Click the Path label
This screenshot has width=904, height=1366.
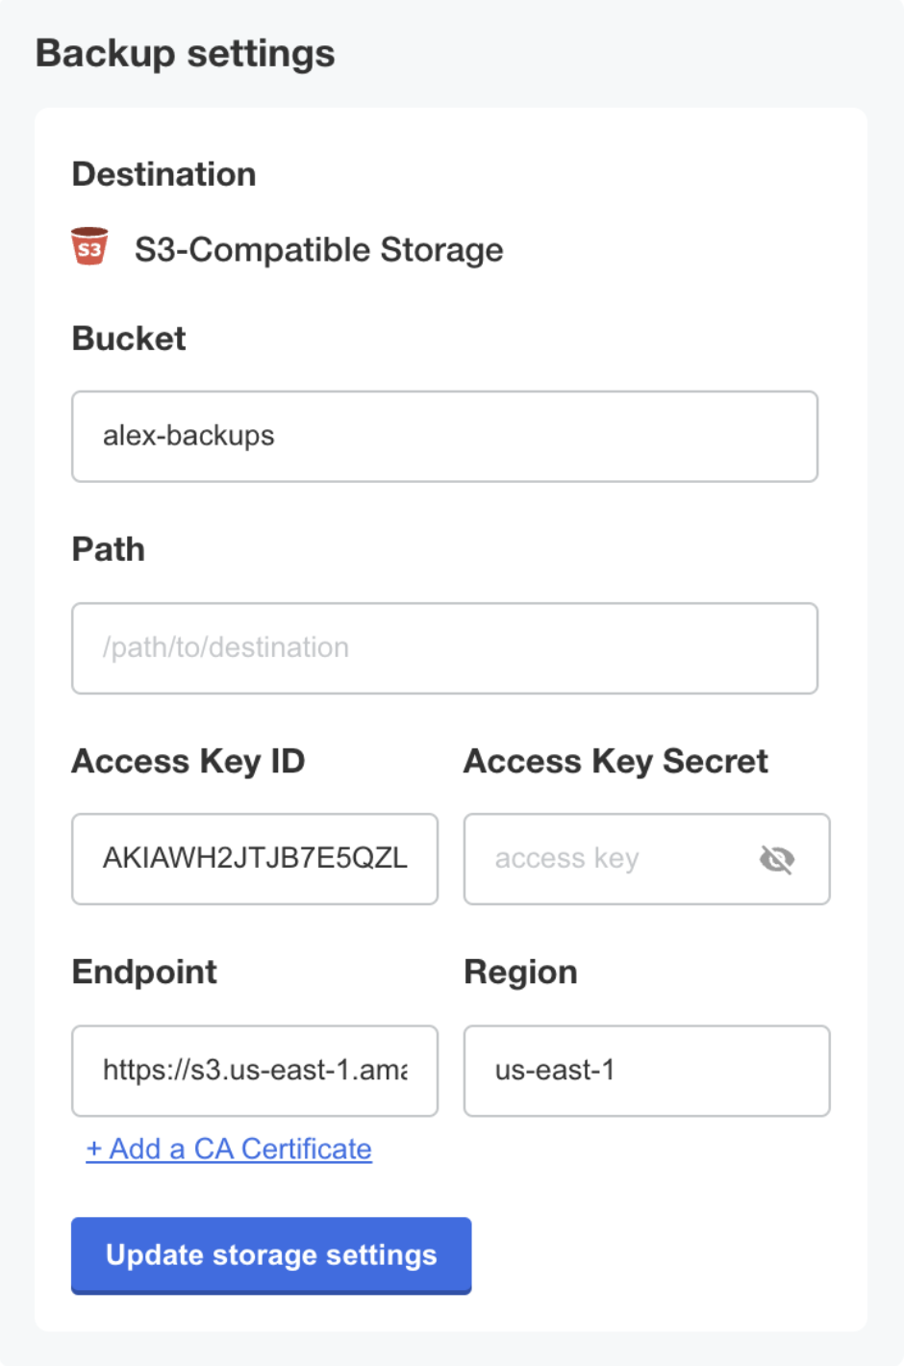point(108,548)
